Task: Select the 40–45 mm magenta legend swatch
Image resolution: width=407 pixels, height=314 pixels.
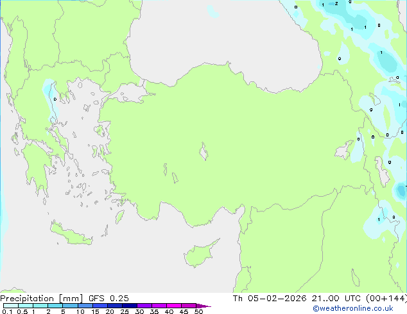Action: 174,306
